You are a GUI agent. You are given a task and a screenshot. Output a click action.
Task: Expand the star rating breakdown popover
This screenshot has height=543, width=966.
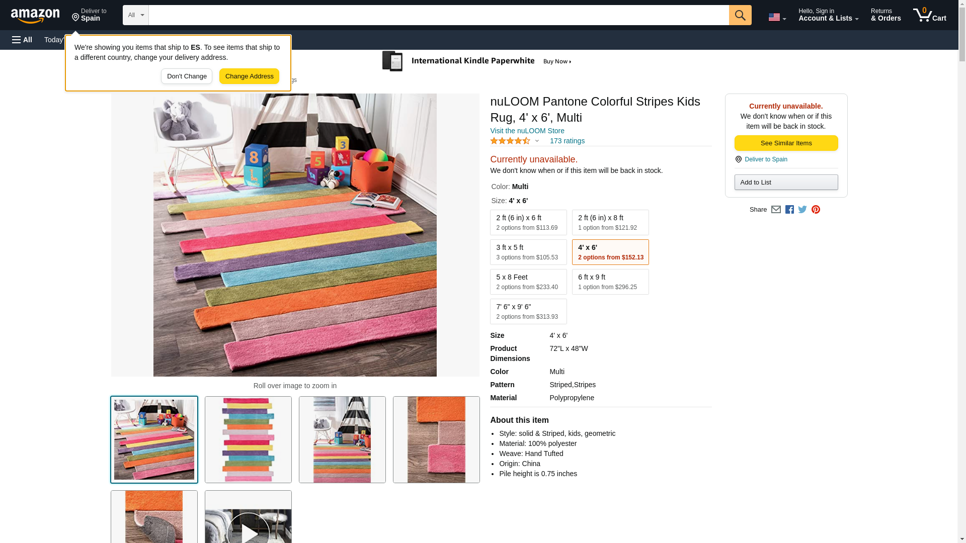click(x=537, y=141)
